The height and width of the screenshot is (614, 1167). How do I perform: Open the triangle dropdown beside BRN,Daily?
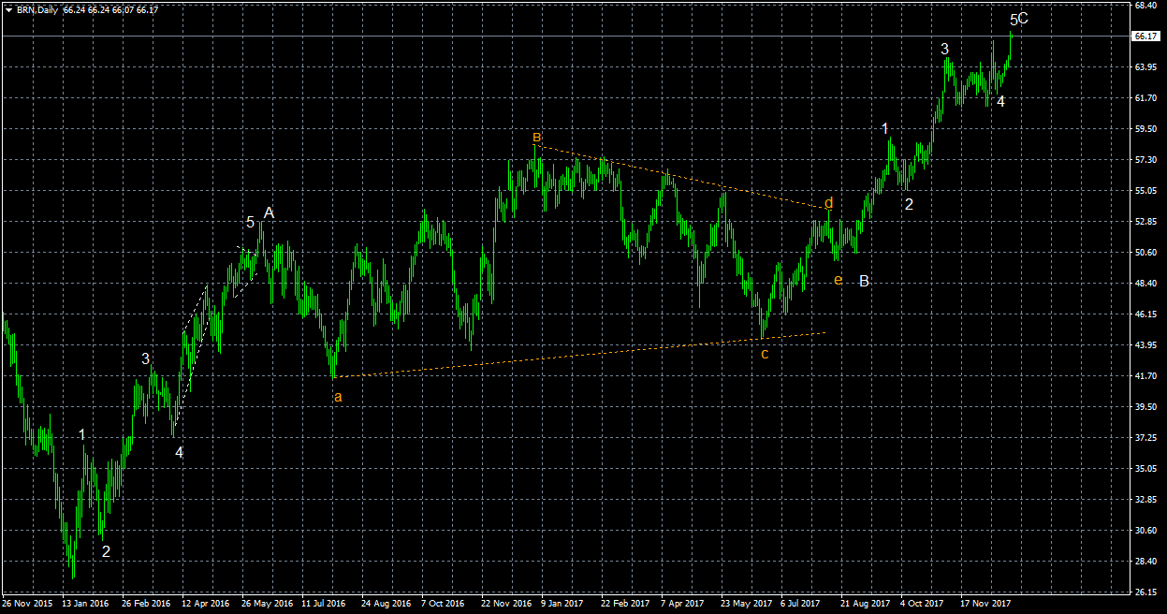(9, 9)
